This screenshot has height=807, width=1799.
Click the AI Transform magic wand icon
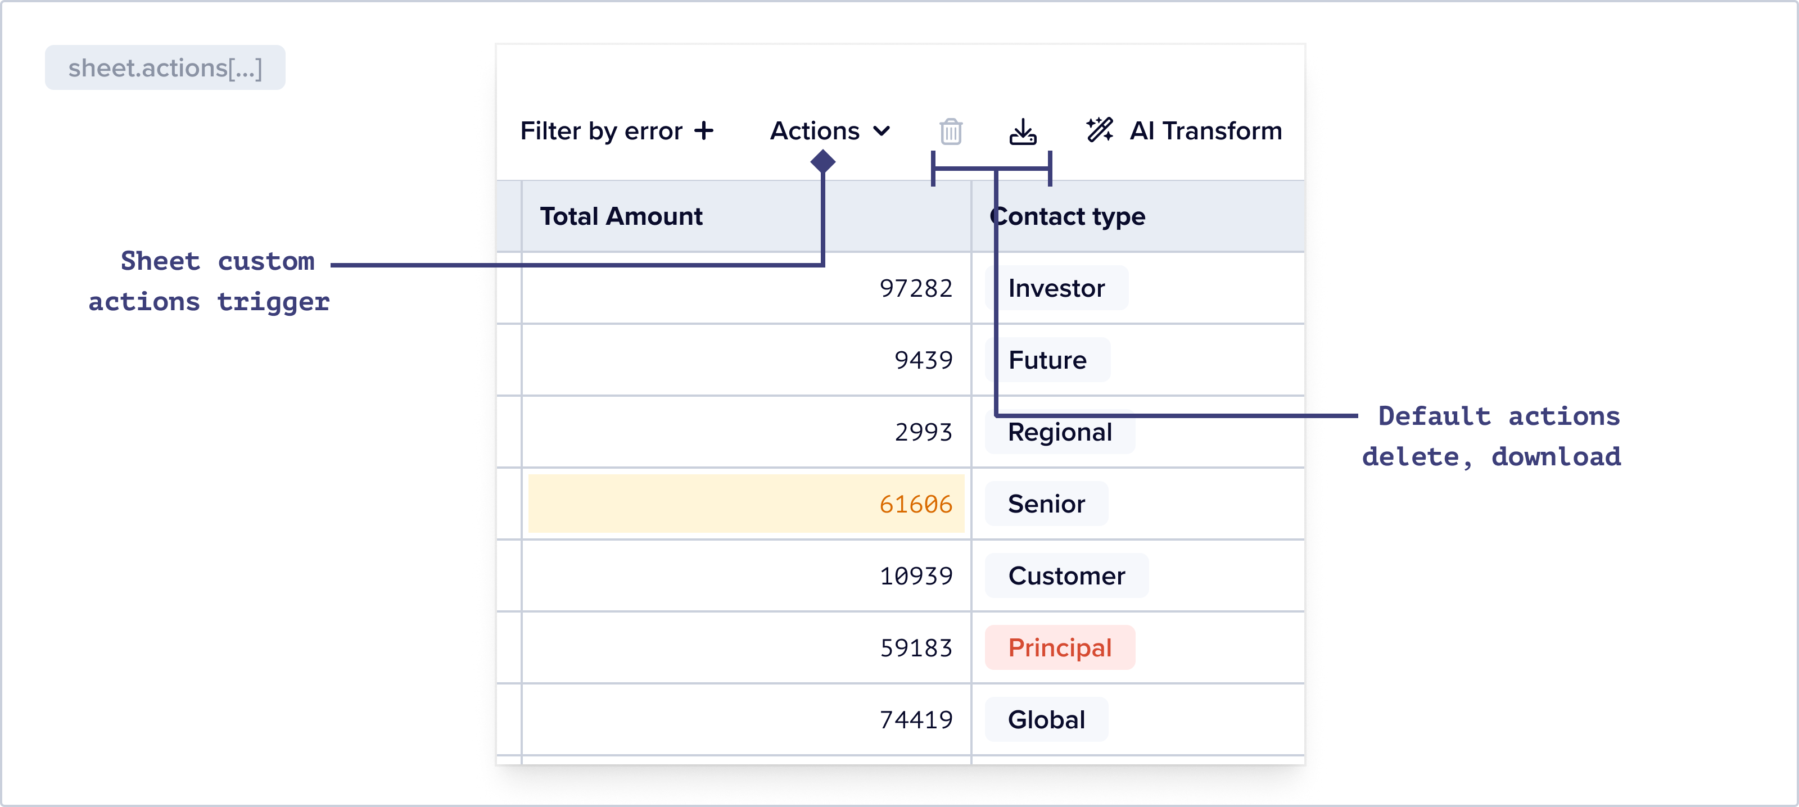[1099, 130]
